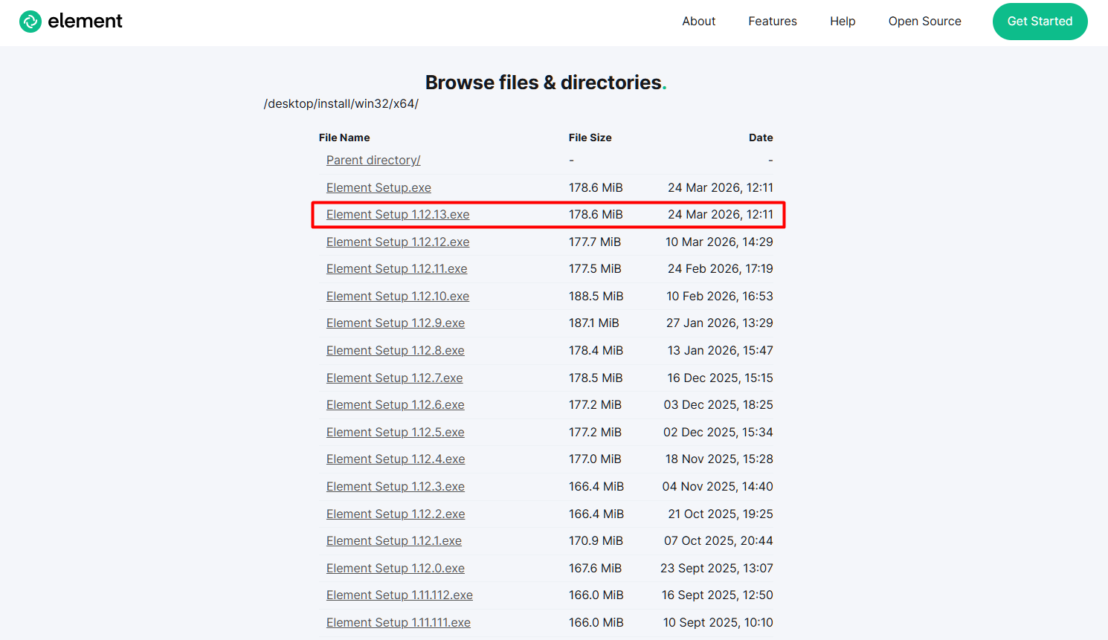The image size is (1108, 640).
Task: Download Element Setup 1.12.1.exe
Action: (394, 541)
